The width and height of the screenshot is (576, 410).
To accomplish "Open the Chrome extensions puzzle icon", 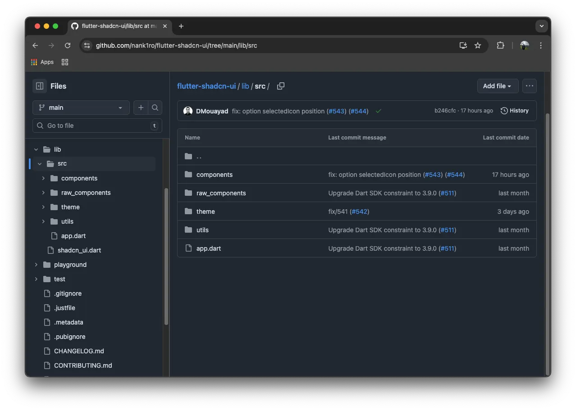I will pyautogui.click(x=500, y=45).
